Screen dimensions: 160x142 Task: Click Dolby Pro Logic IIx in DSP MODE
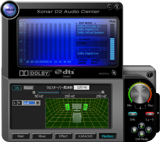[x=89, y=26]
